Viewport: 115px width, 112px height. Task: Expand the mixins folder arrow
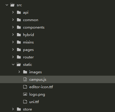tap(13, 42)
